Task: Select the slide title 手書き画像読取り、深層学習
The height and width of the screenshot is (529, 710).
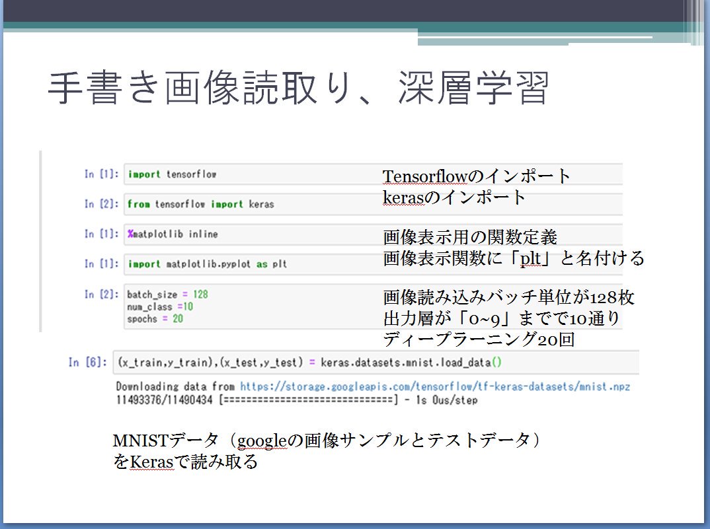Action: 298,88
